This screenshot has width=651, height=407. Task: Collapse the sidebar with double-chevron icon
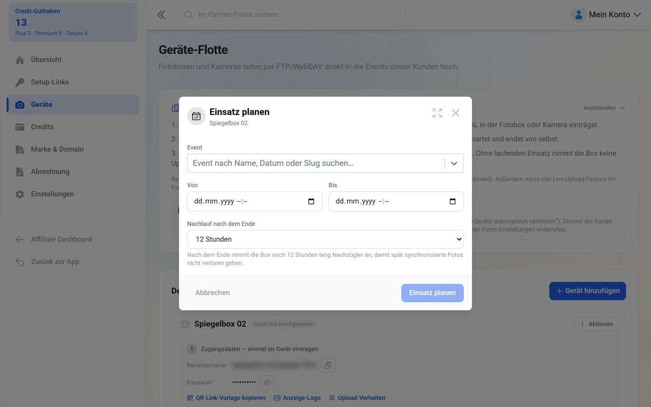click(x=161, y=14)
